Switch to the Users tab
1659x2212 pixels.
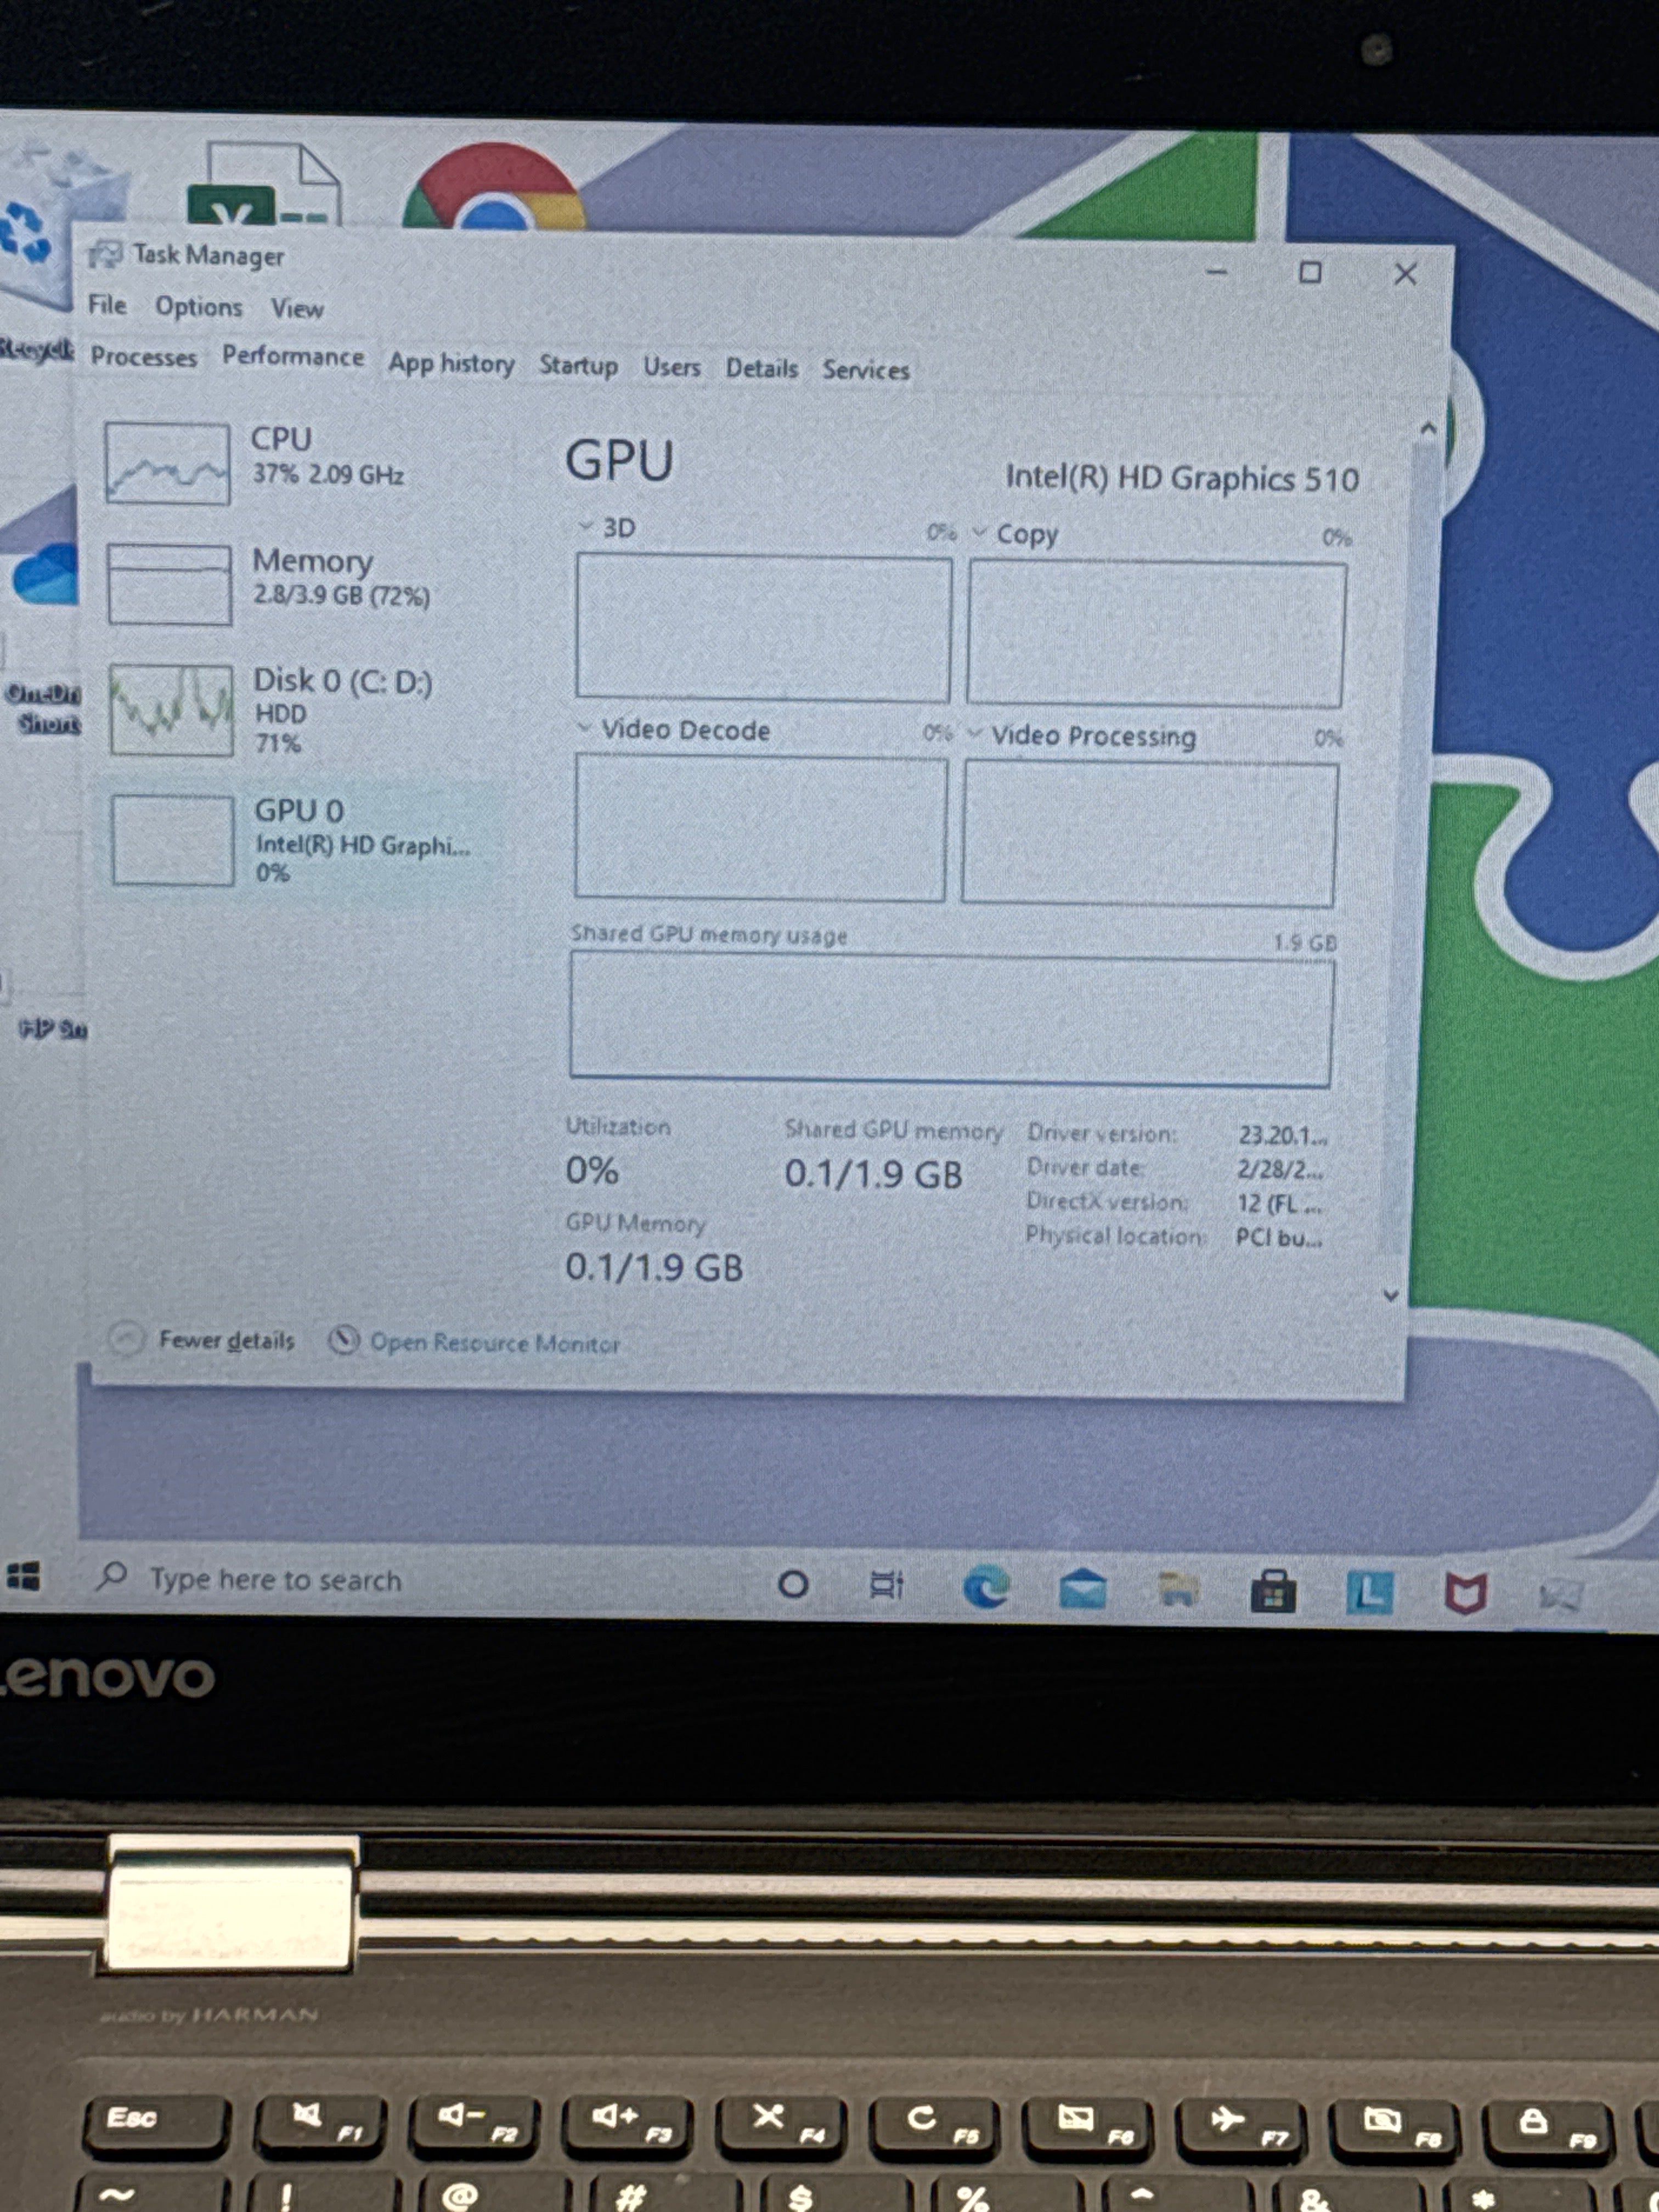[671, 367]
